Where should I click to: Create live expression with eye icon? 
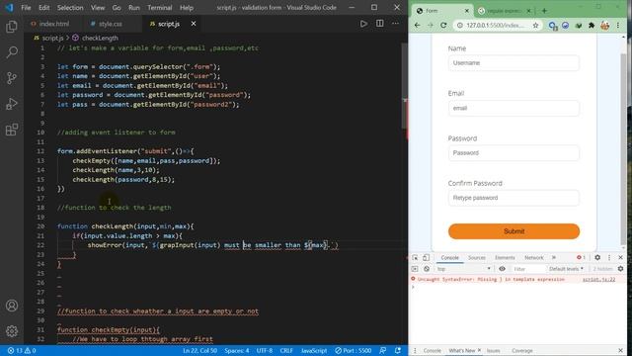(502, 269)
